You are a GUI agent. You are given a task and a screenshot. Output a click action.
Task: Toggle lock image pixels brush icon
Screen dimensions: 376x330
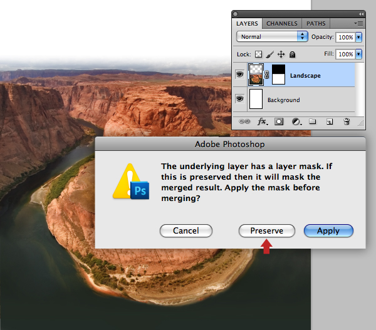coord(269,54)
